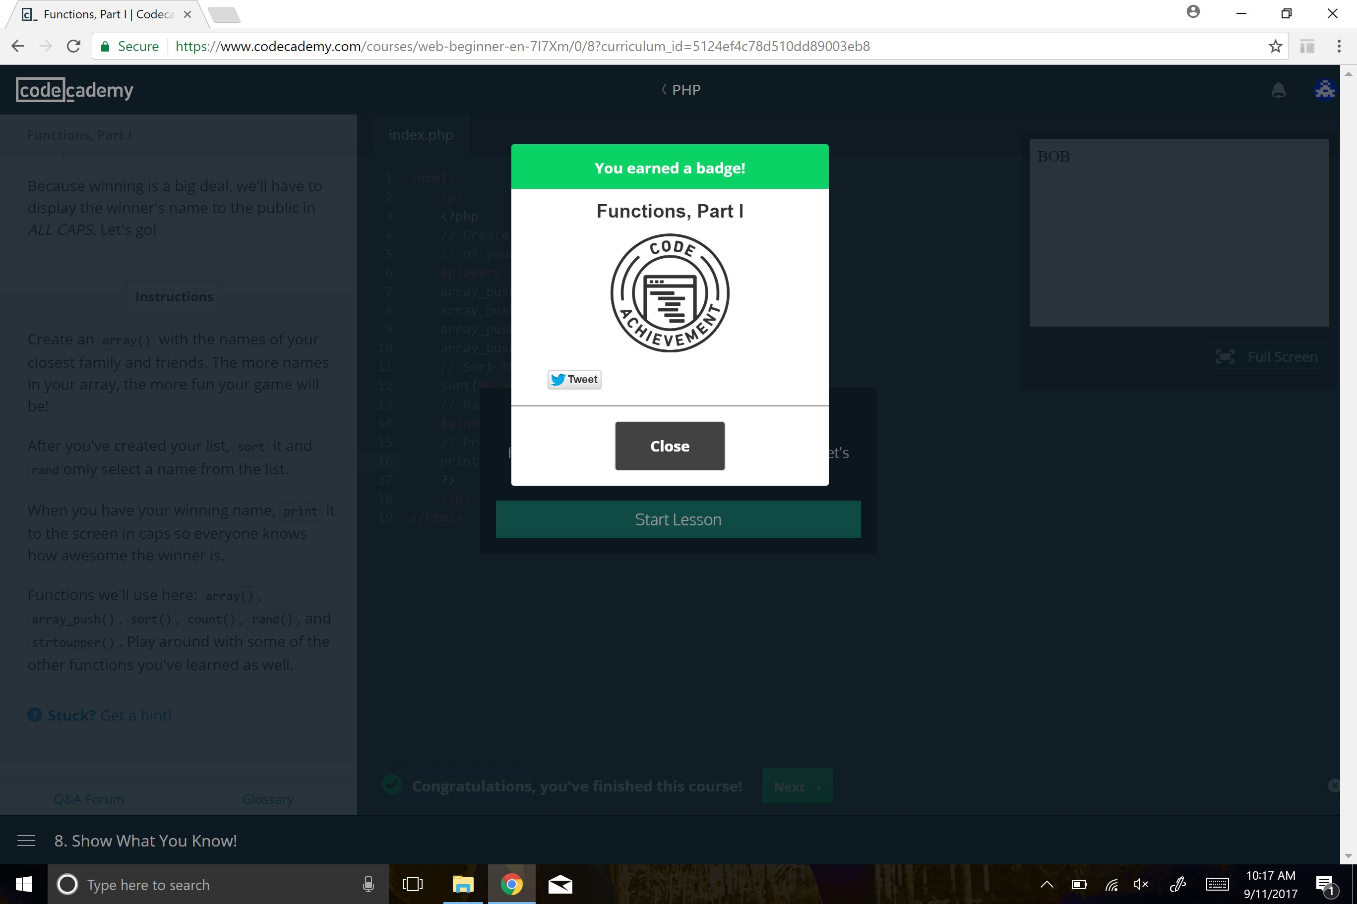Open the Chrome three-dot menu
The height and width of the screenshot is (904, 1357).
1339,46
